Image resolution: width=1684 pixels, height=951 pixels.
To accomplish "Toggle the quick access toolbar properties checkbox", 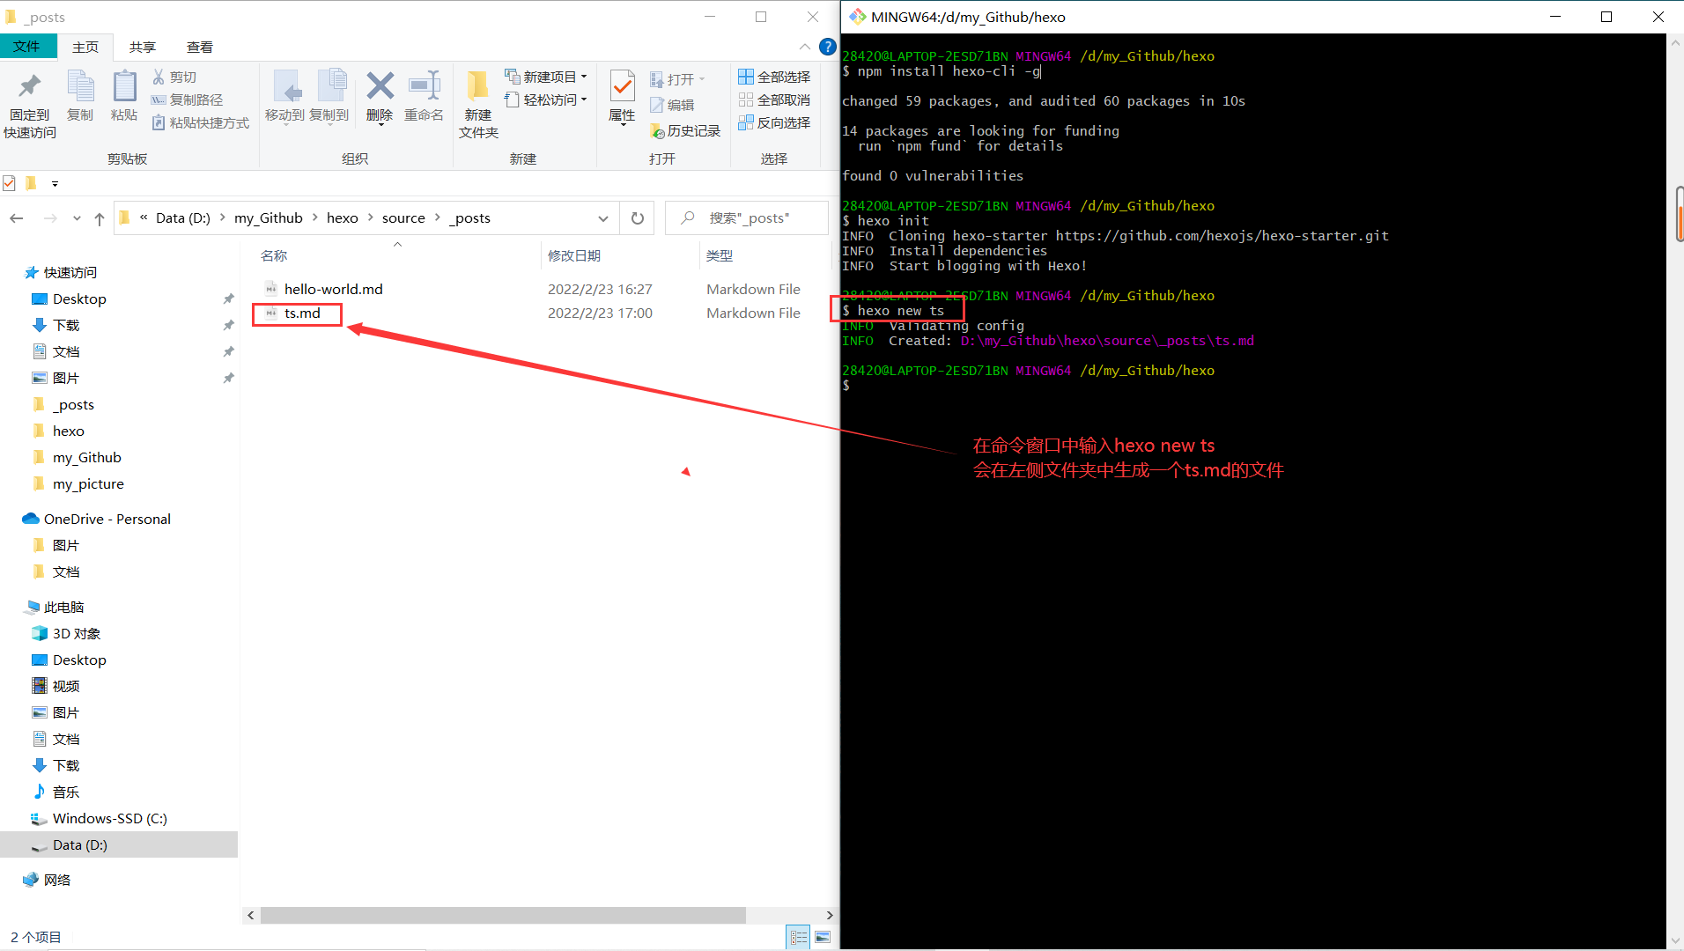I will [x=9, y=183].
